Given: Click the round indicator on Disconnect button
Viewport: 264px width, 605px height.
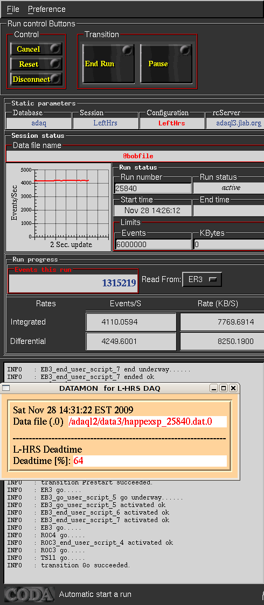Looking at the screenshot, I should (57, 79).
